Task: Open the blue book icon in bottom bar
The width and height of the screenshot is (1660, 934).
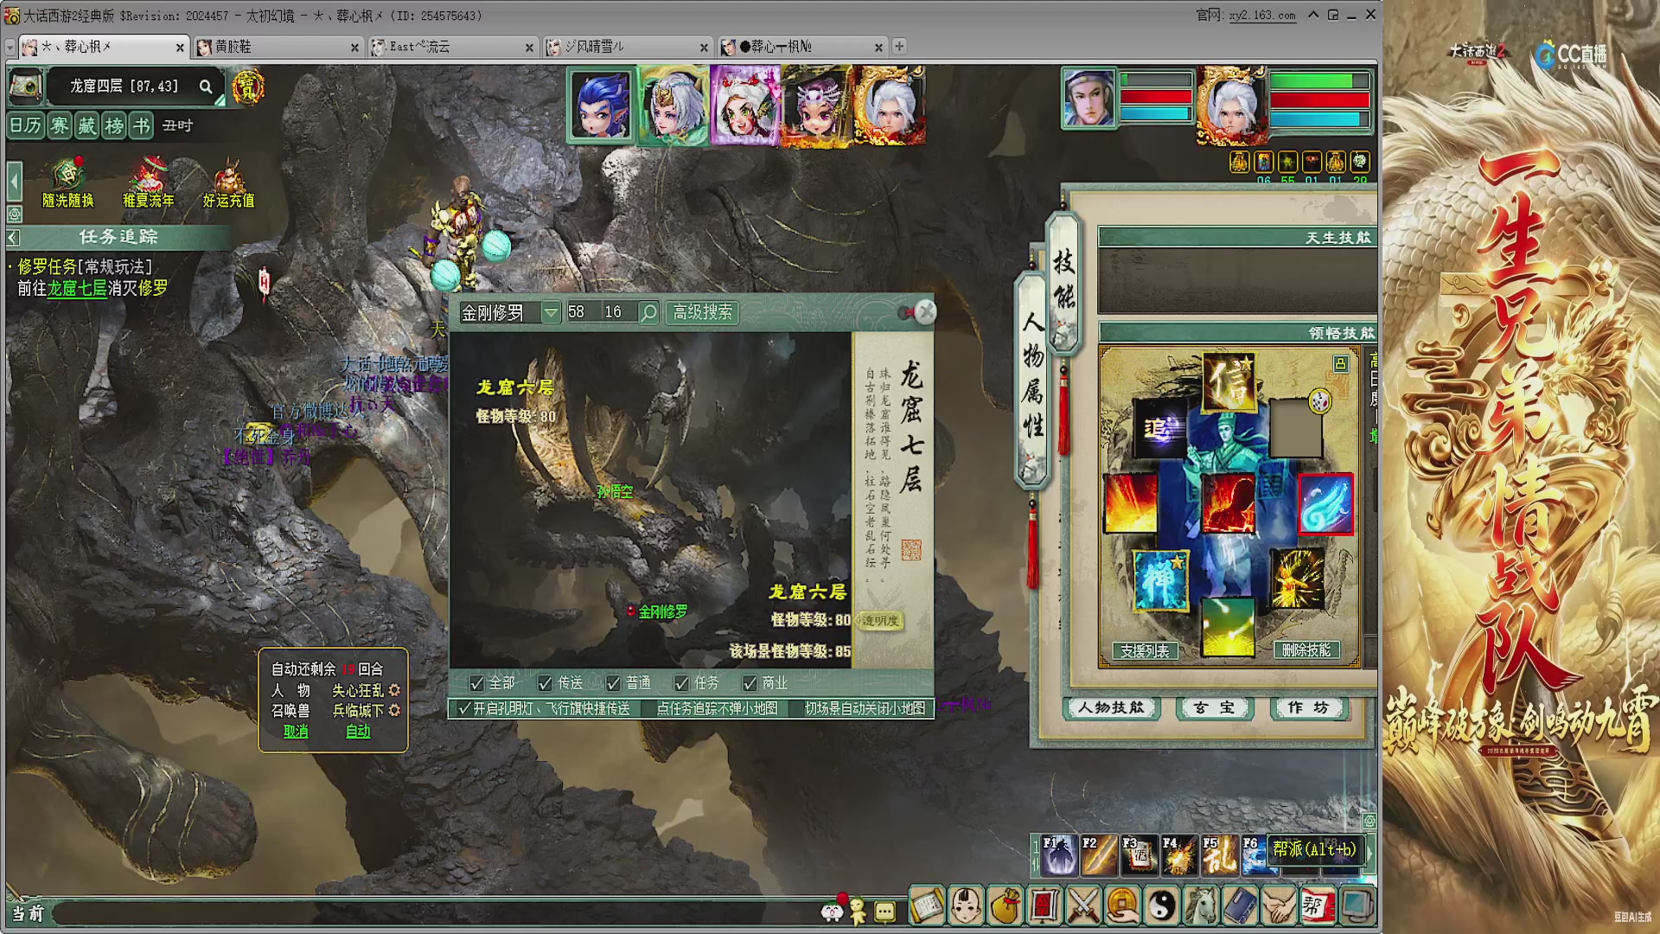Action: point(1239,906)
